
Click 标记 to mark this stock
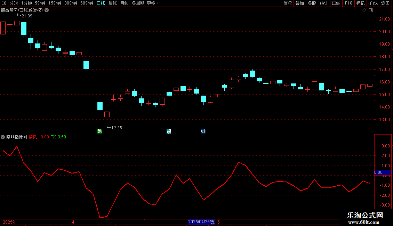[x=360, y=3]
